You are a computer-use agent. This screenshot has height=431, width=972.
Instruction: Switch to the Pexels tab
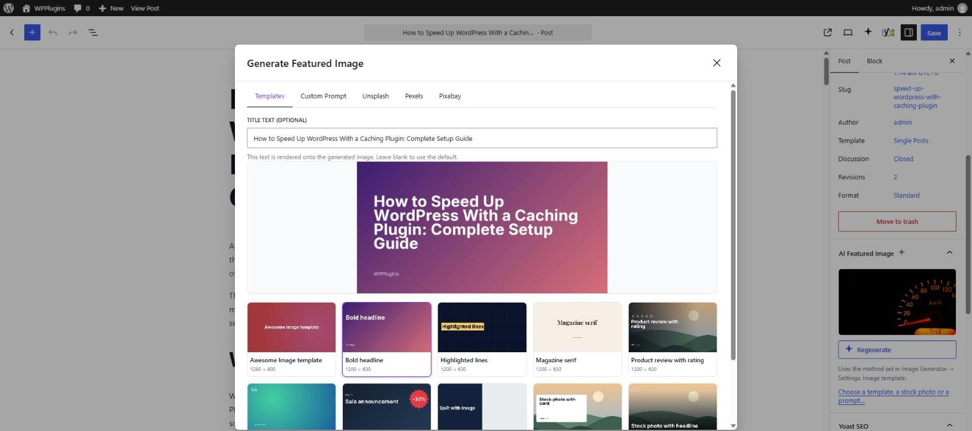coord(413,96)
